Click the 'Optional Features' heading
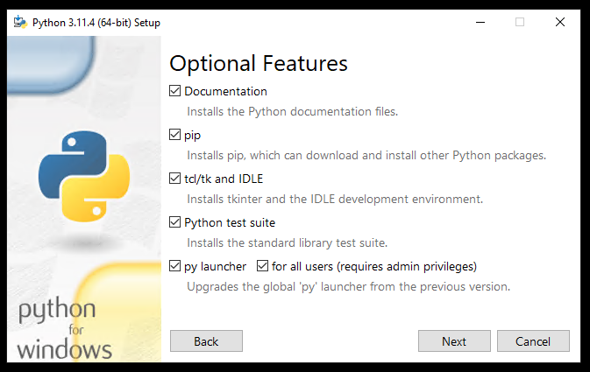The width and height of the screenshot is (590, 372). (x=259, y=63)
